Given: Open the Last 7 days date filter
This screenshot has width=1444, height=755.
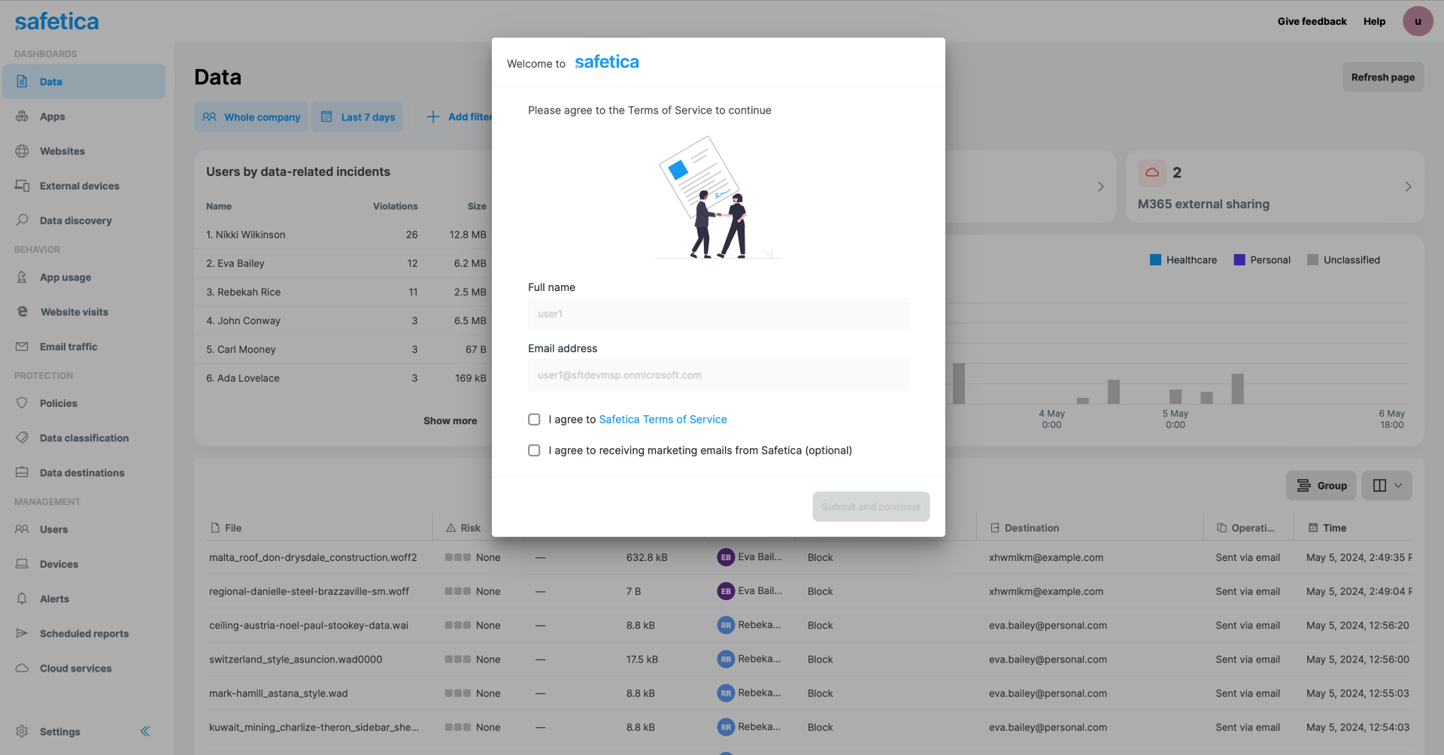Looking at the screenshot, I should point(357,117).
